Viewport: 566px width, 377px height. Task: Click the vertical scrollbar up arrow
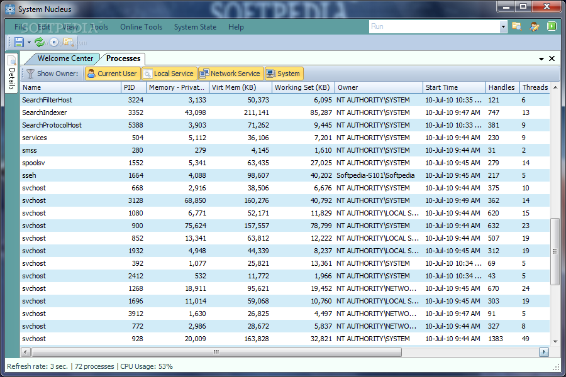point(555,87)
